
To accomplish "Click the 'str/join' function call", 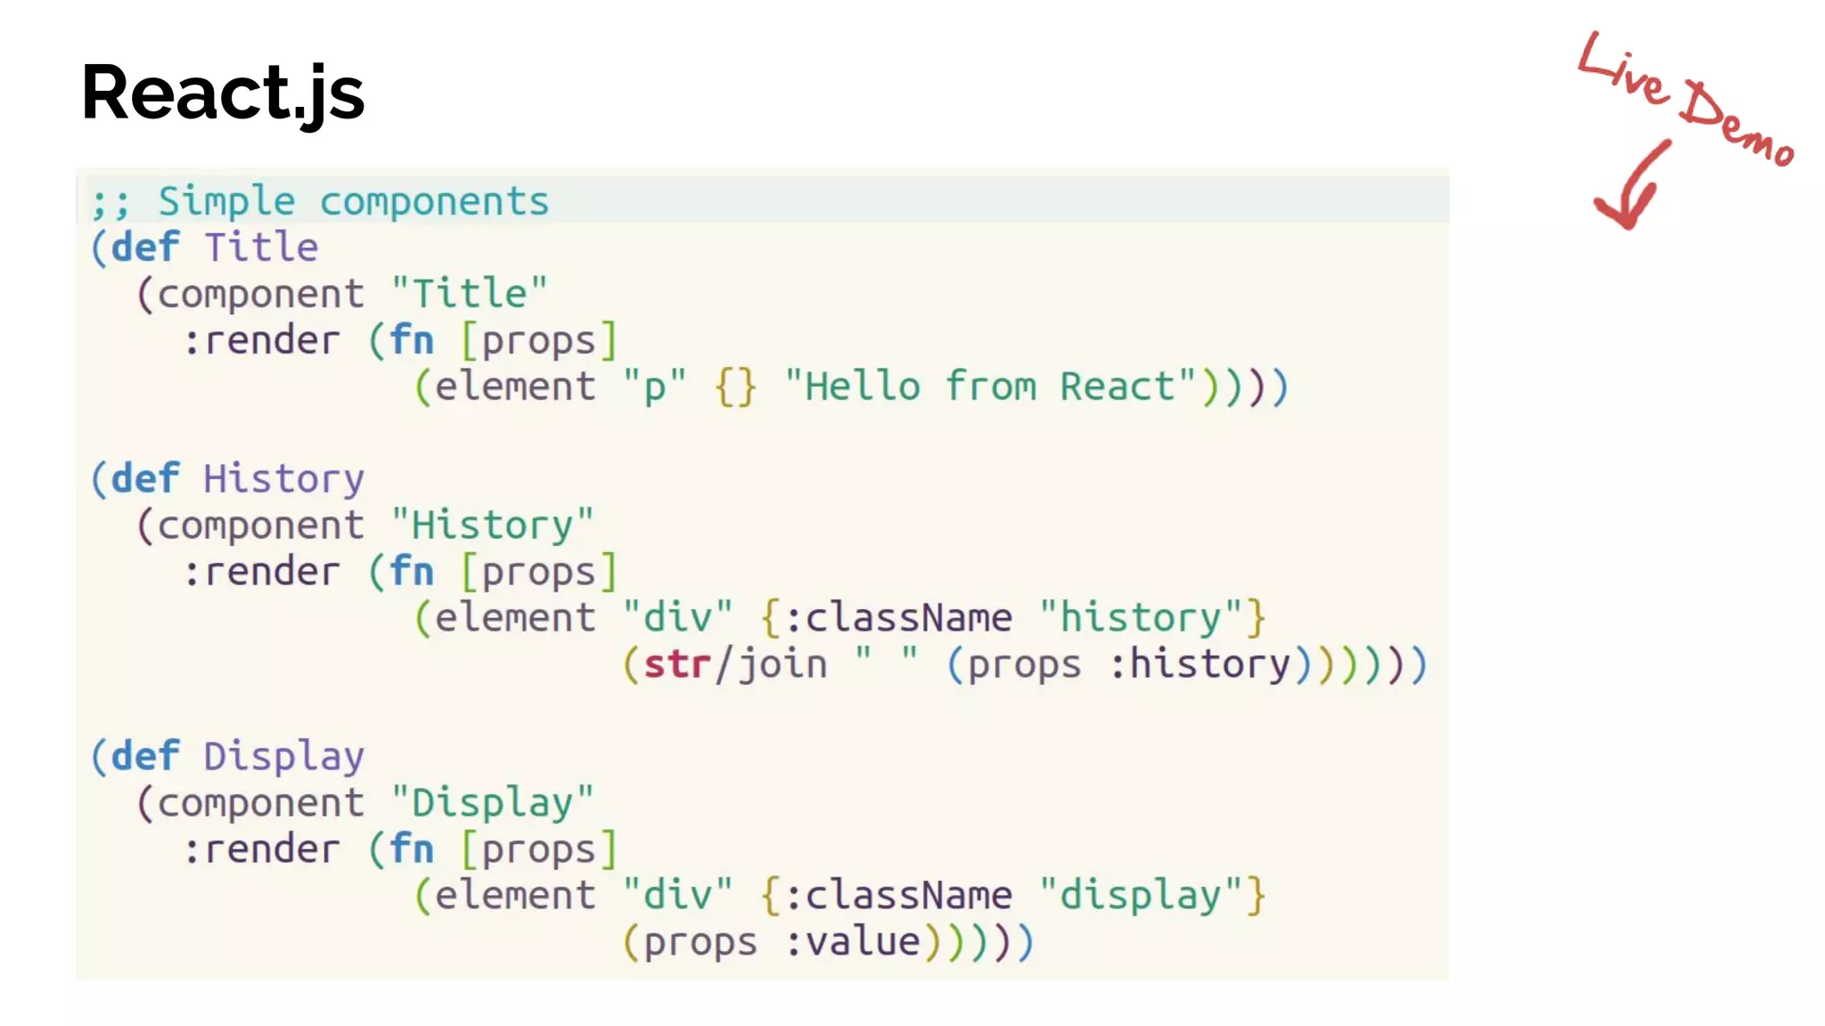I will pyautogui.click(x=735, y=664).
